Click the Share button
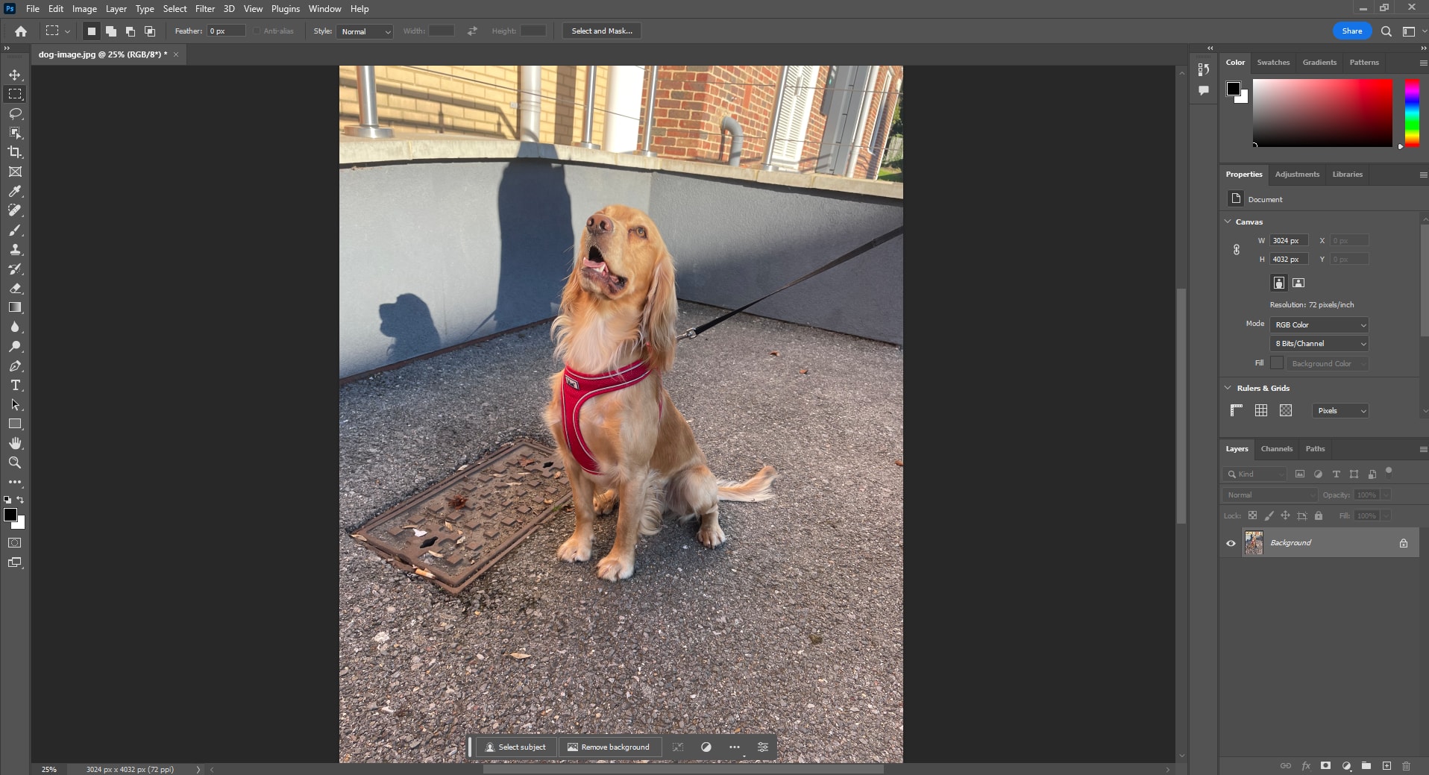Viewport: 1429px width, 775px height. pos(1352,31)
